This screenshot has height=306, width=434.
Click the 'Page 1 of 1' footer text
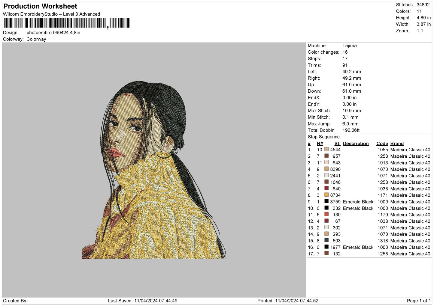click(x=419, y=301)
